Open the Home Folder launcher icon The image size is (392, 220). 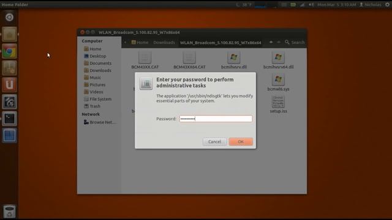coord(10,34)
